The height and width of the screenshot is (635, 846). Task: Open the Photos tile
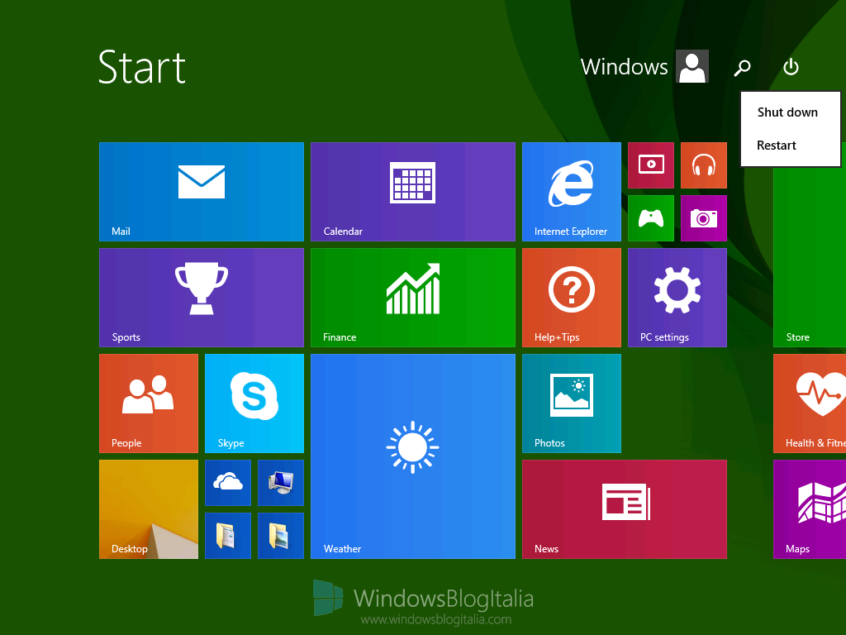[x=572, y=403]
